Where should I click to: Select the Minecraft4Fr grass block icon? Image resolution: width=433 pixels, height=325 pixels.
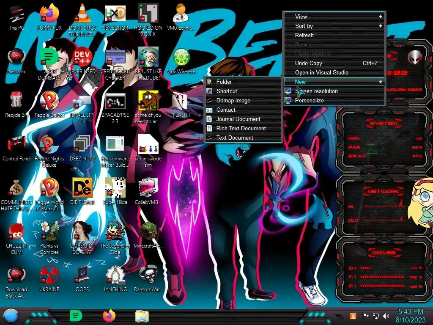(x=148, y=235)
